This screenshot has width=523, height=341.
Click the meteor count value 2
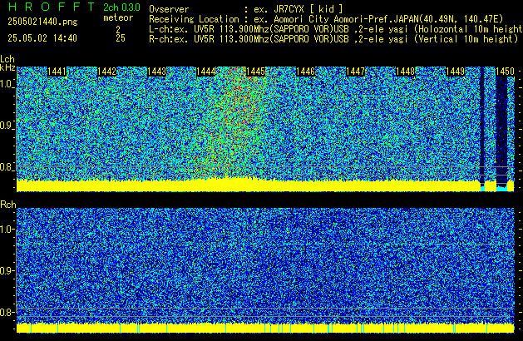118,29
